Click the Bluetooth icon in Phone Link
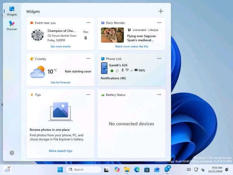233x175 pixels. (122, 70)
